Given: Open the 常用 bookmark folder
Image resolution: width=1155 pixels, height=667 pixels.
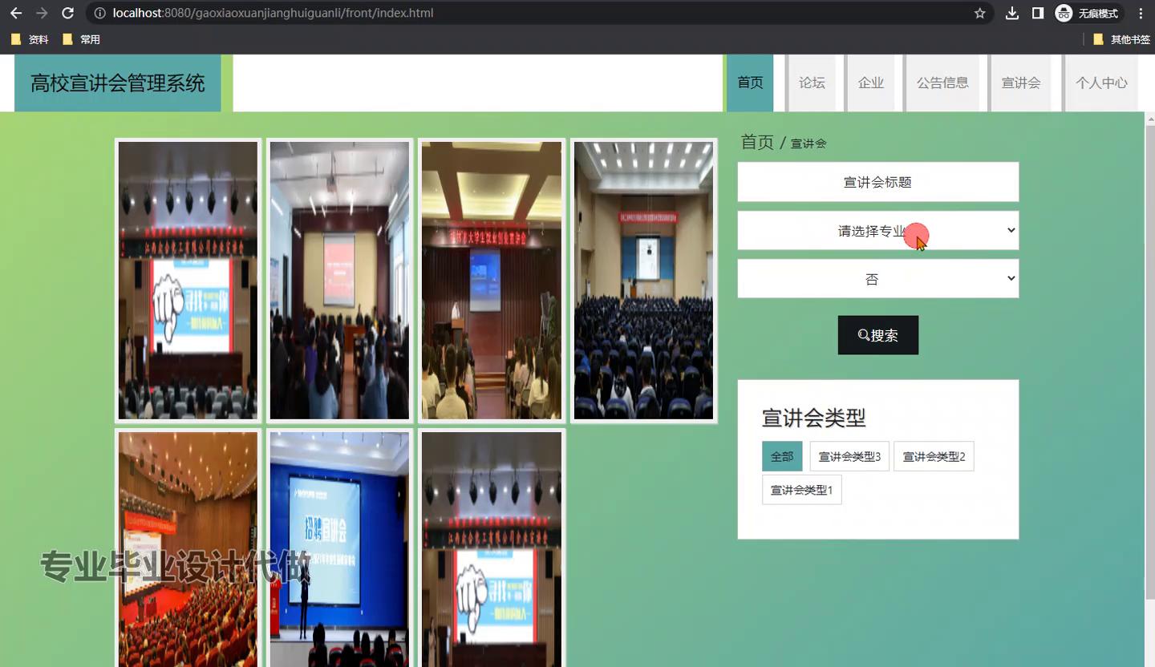Looking at the screenshot, I should [81, 39].
